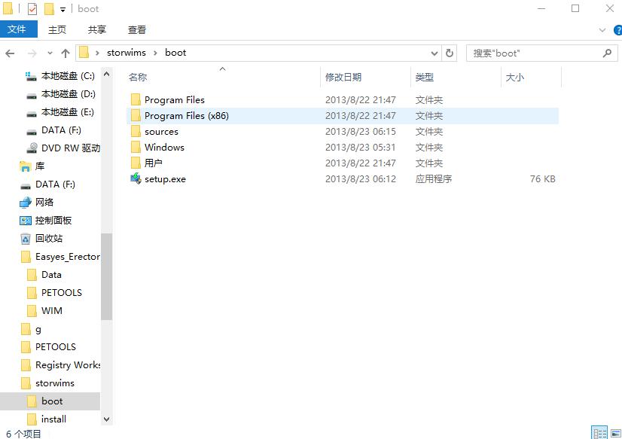
Task: Click the back navigation button
Action: pyautogui.click(x=10, y=53)
